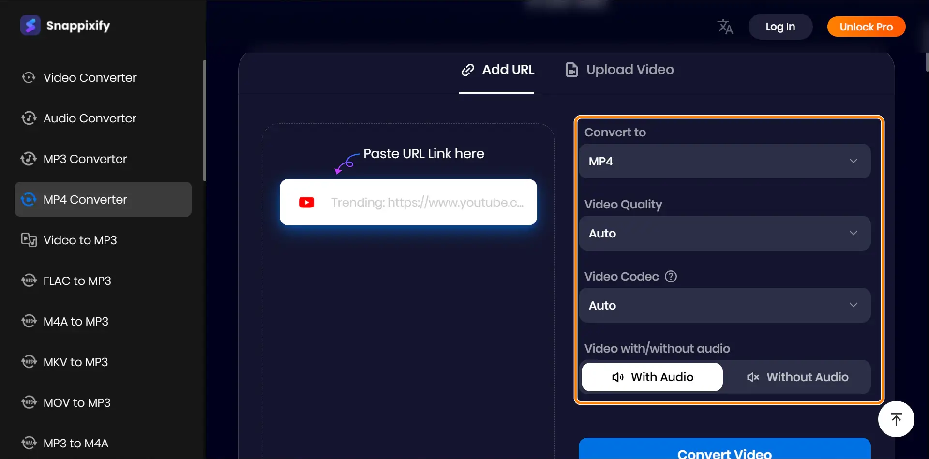The width and height of the screenshot is (929, 459).
Task: Click the FLAC to MP3 sidebar icon
Action: pyautogui.click(x=29, y=281)
